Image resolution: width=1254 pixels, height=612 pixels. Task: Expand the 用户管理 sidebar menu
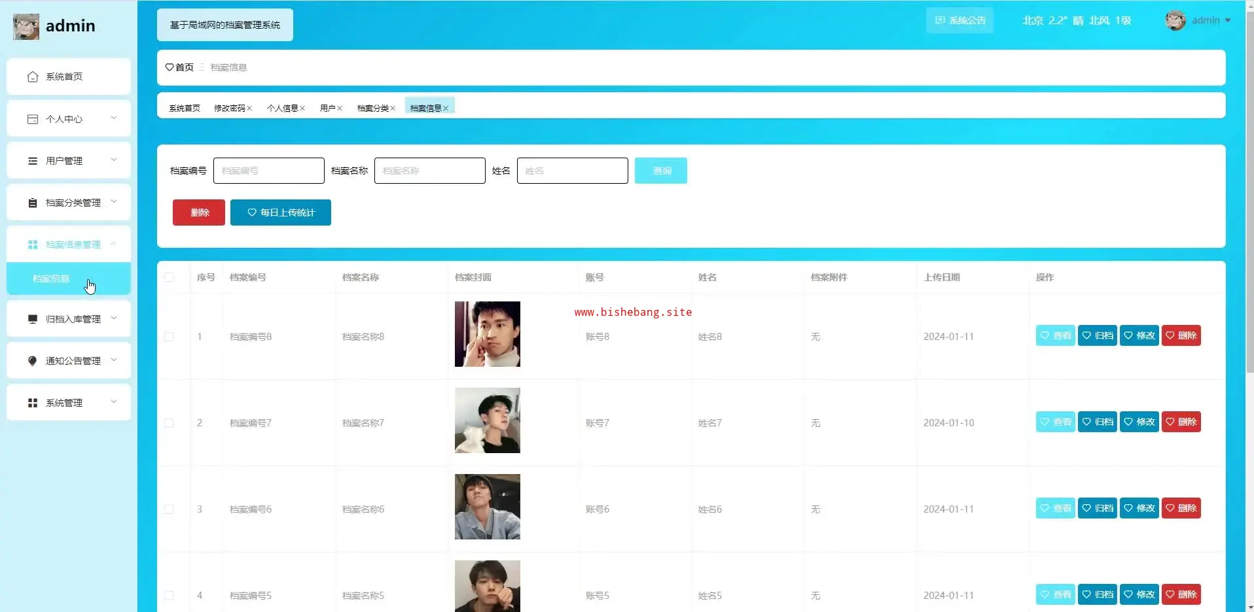69,160
